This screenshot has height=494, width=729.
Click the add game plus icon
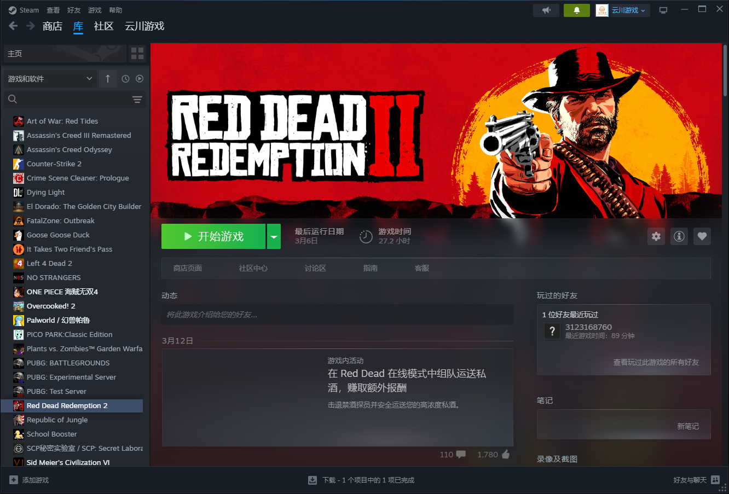14,480
